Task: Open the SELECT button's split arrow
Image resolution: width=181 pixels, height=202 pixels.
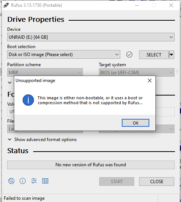Action: tap(171, 55)
